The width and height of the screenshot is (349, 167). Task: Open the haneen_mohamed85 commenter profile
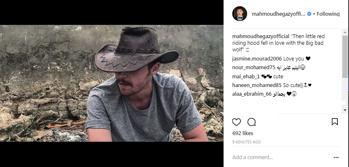[257, 85]
